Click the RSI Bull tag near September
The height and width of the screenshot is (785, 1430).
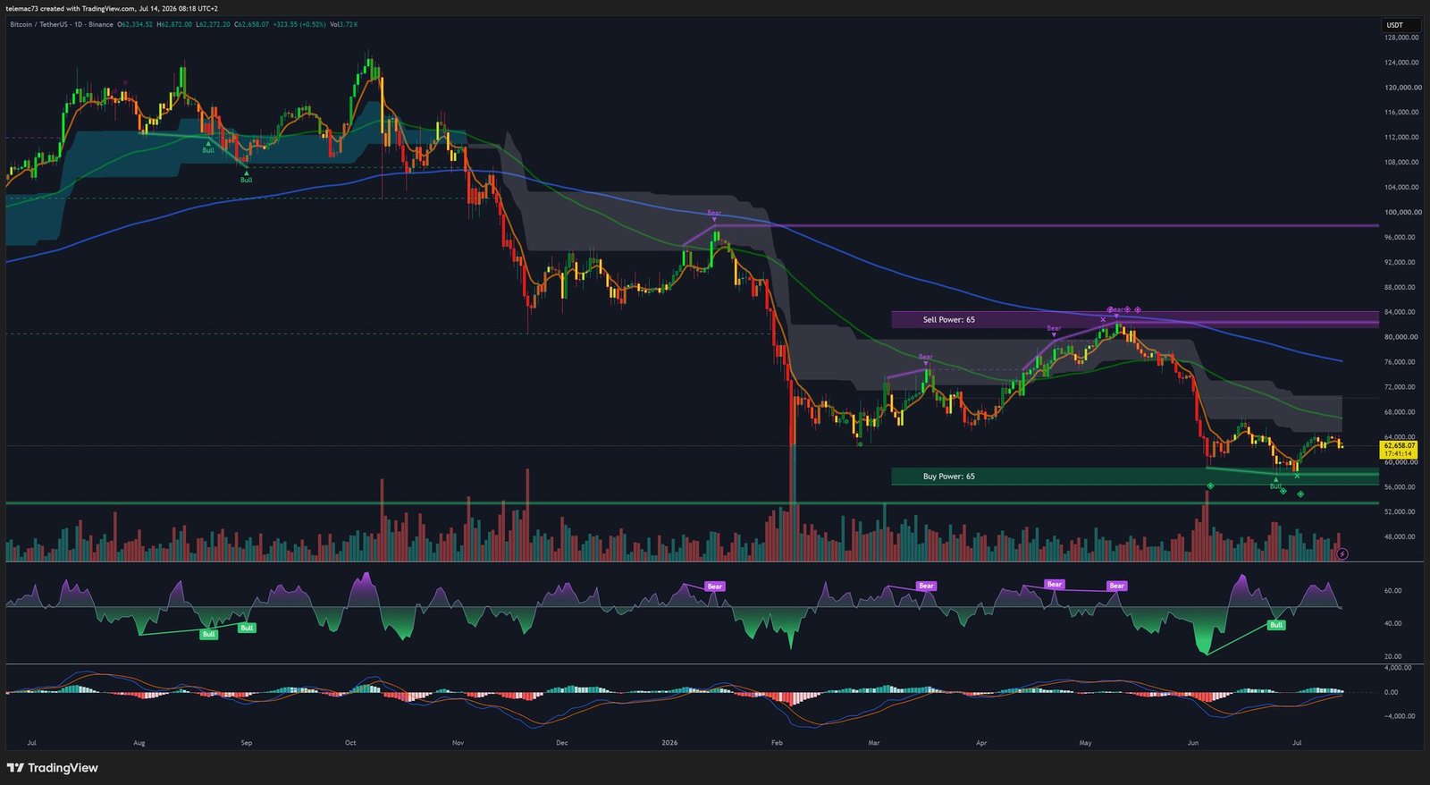click(247, 628)
